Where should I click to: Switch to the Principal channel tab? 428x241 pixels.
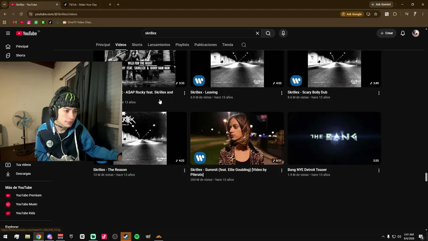[x=103, y=45]
